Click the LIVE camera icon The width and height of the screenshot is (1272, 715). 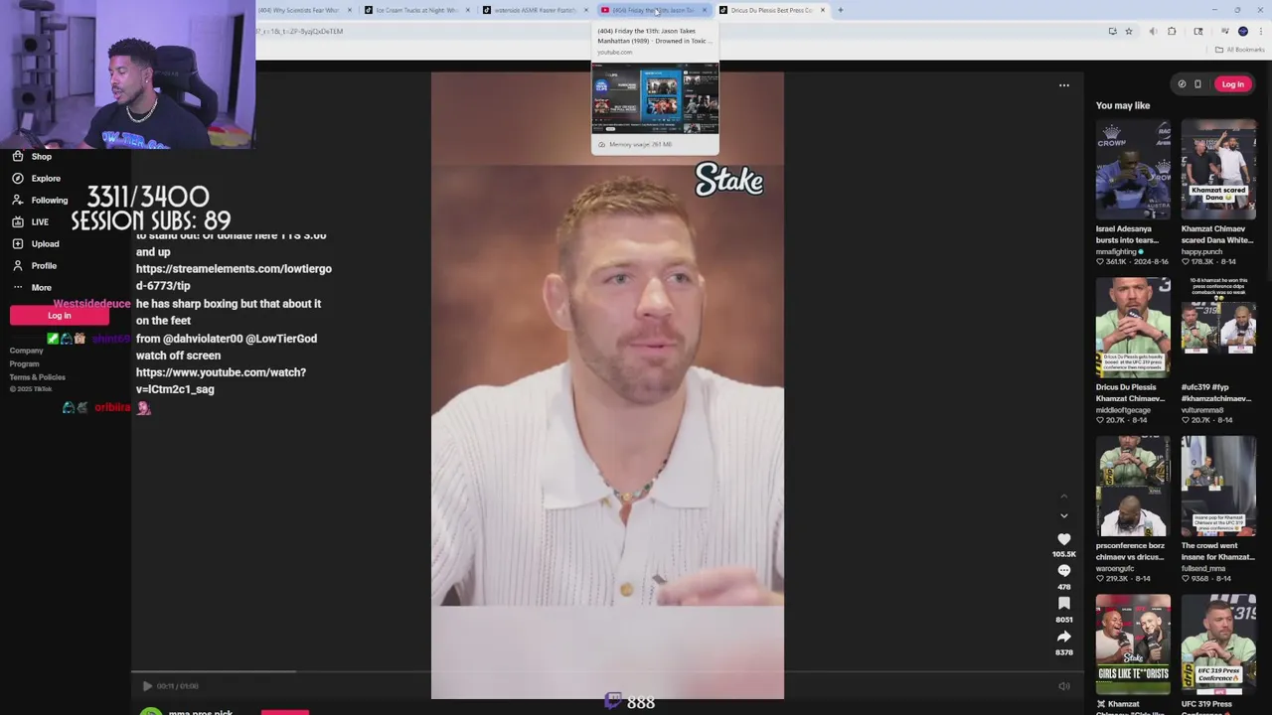pos(18,222)
